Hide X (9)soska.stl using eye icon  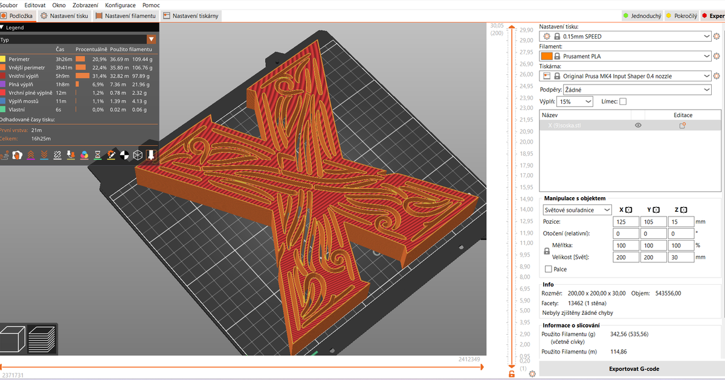coord(638,125)
